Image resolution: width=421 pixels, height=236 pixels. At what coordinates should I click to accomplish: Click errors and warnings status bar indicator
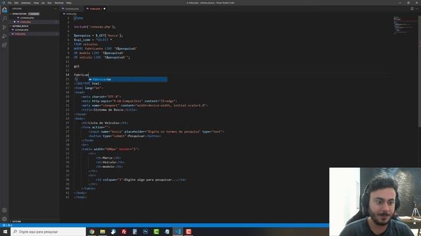pos(7,226)
